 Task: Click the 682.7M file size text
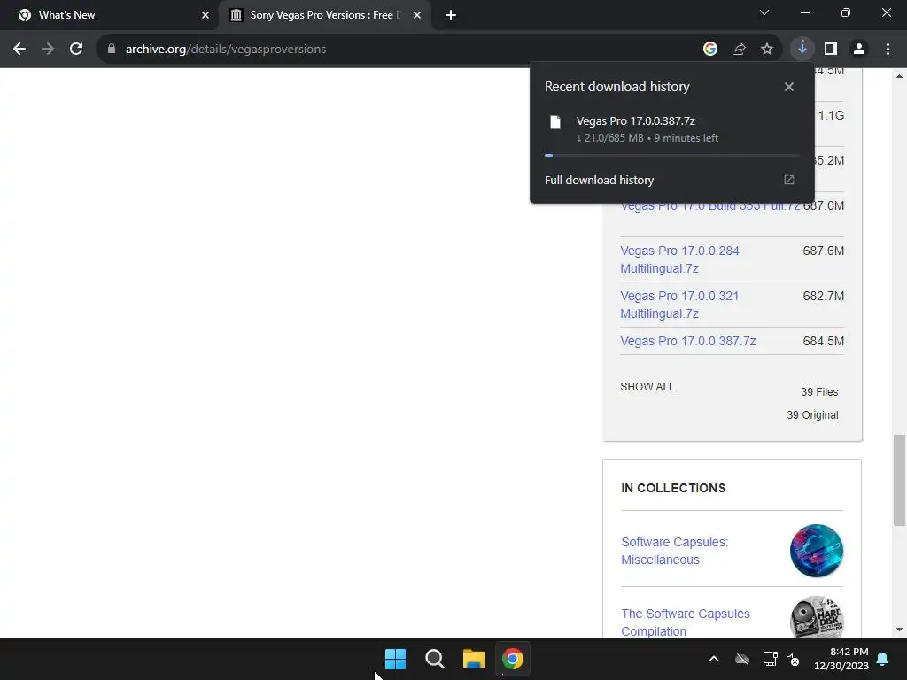823,296
